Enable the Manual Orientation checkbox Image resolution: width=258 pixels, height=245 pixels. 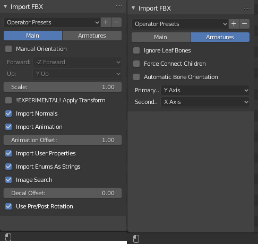pyautogui.click(x=8, y=49)
